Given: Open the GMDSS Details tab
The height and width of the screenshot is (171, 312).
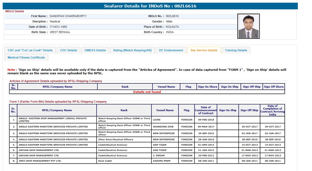Looking at the screenshot, I should pos(95,50).
